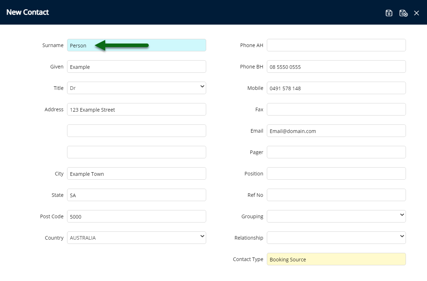The height and width of the screenshot is (281, 427).
Task: Focus the empty Fax field
Action: [x=336, y=109]
